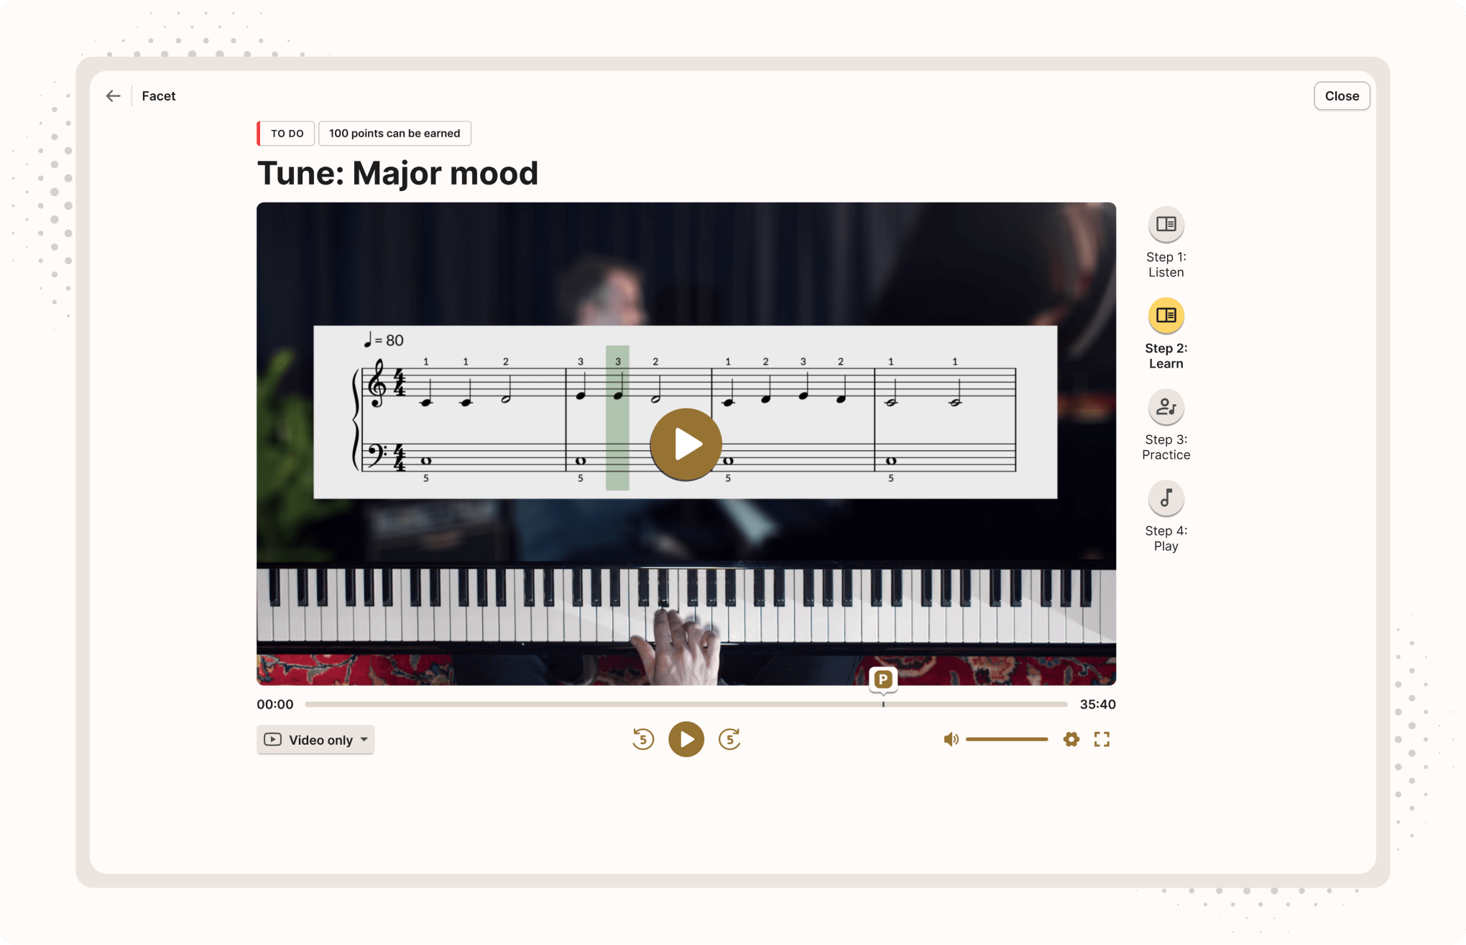Click the Facet breadcrumb link
This screenshot has height=945, width=1466.
click(158, 96)
